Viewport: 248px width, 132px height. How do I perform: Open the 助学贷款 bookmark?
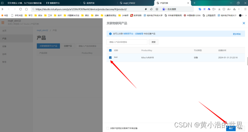(136, 15)
